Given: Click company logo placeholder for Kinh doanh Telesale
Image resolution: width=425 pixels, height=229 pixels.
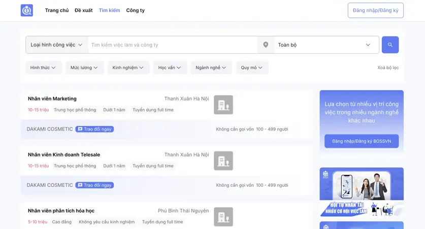Looking at the screenshot, I should (x=223, y=160).
